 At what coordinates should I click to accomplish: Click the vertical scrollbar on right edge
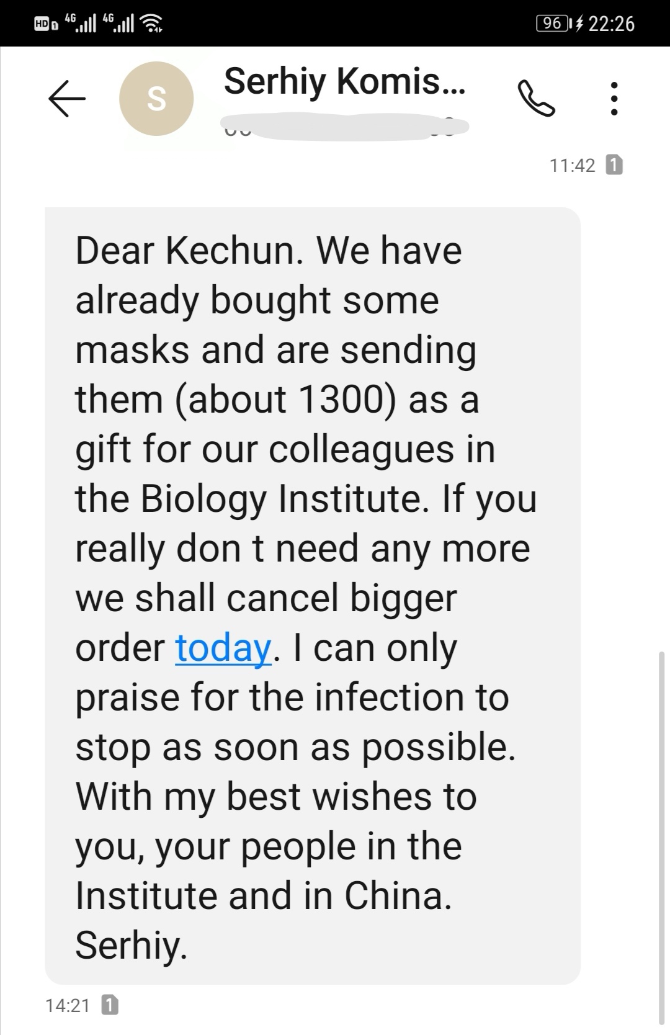click(x=661, y=838)
